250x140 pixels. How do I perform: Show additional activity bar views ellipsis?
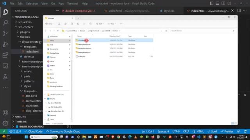5,87
